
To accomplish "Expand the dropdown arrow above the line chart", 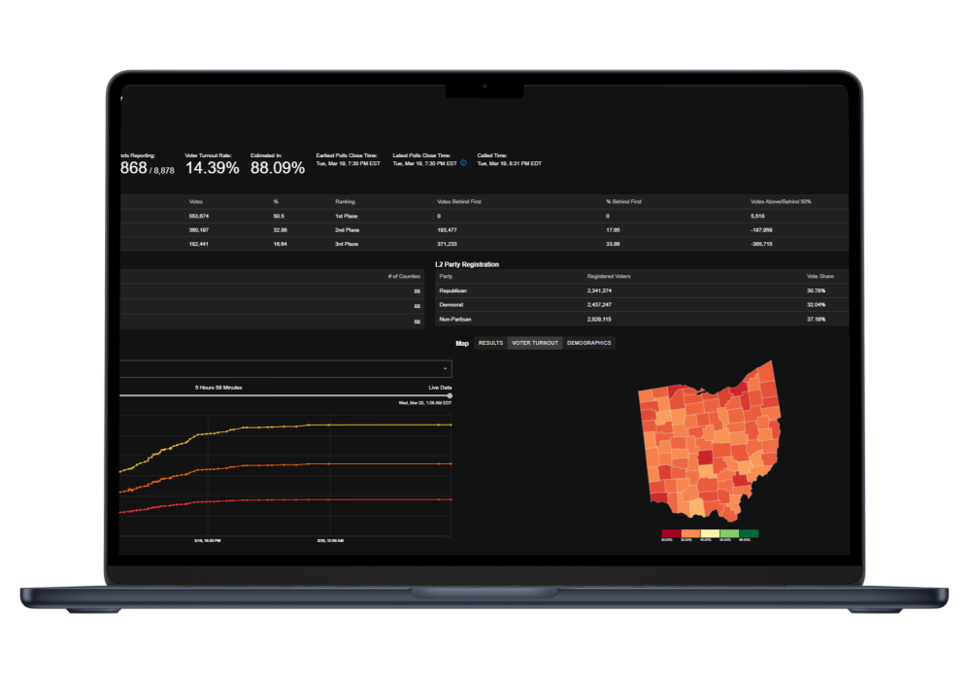I will pos(445,369).
